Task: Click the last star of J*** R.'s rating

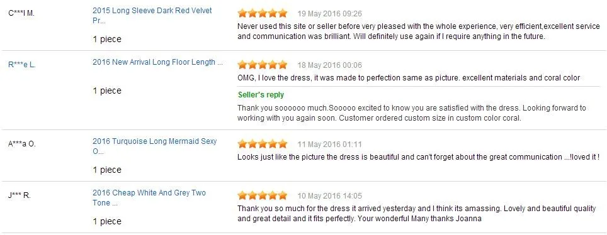Action: 283,195
